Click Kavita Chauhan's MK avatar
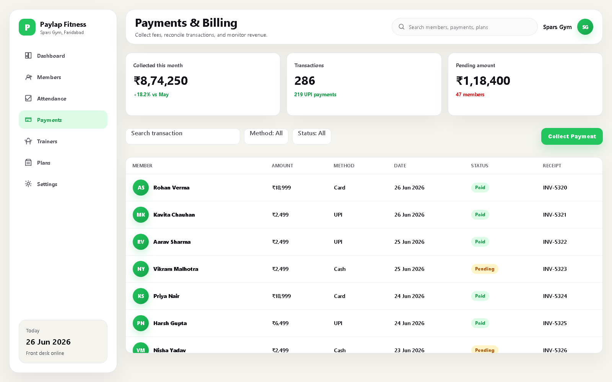The height and width of the screenshot is (382, 612). click(x=141, y=215)
